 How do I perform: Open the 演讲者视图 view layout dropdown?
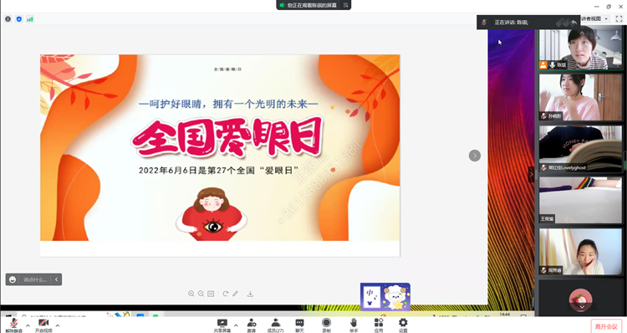tap(595, 18)
